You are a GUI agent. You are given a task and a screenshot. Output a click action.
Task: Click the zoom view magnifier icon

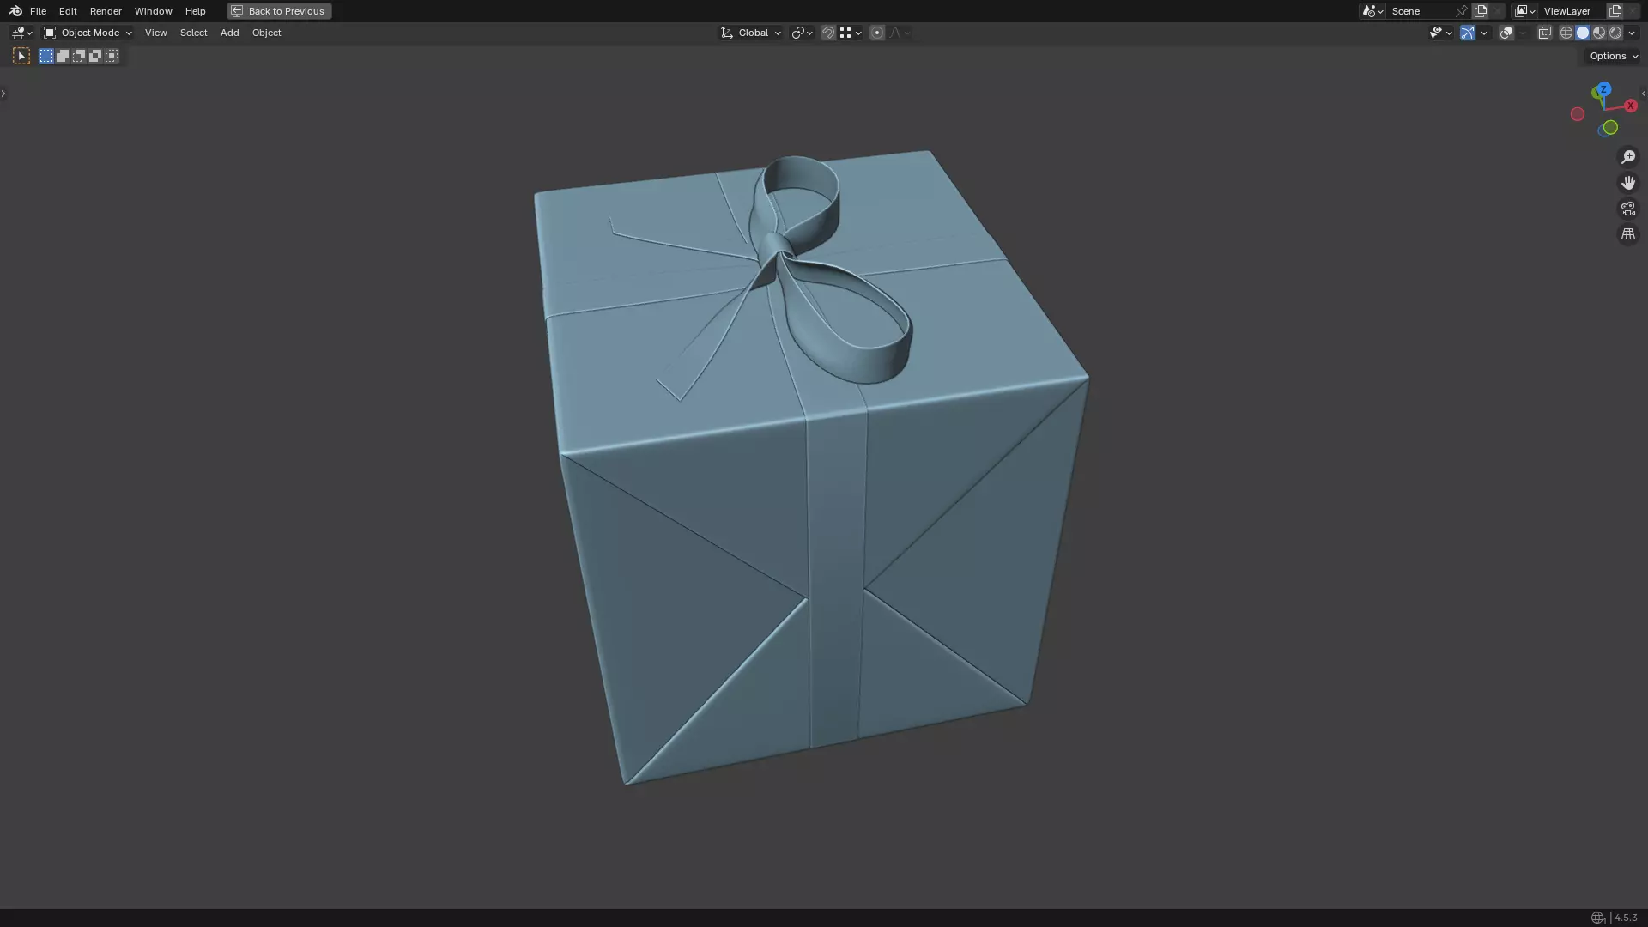(1627, 157)
